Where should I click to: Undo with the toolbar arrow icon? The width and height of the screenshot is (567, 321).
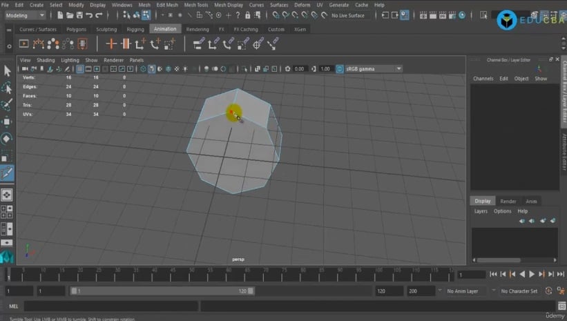89,15
